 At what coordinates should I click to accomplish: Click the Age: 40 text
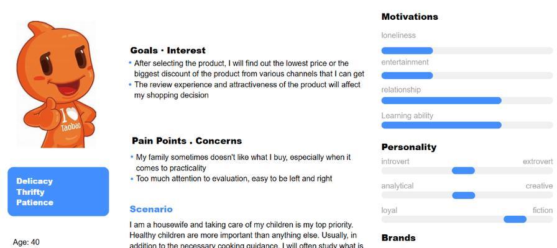[26, 242]
